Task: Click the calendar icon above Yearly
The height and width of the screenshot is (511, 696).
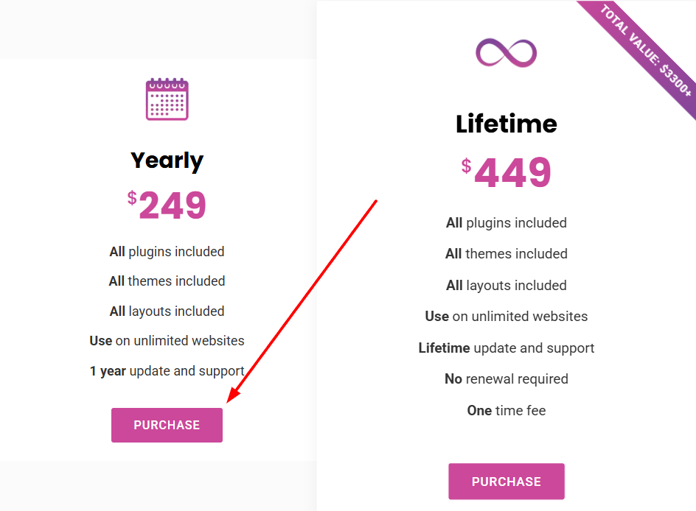Action: (167, 99)
